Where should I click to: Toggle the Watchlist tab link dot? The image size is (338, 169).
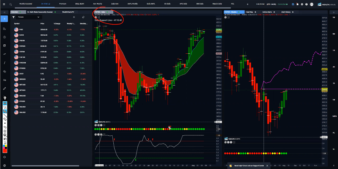coord(20,12)
